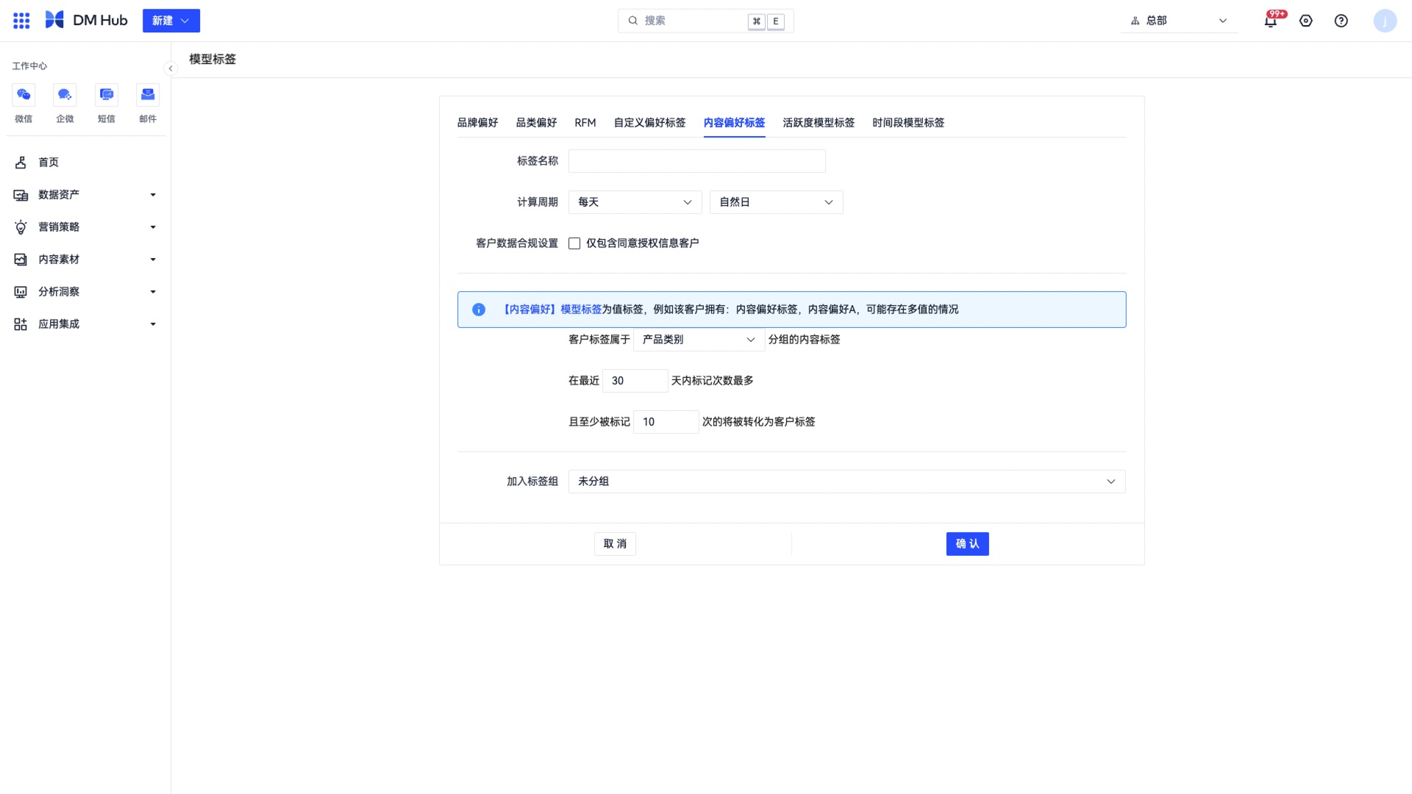Click the 99+ notification badge
1412x794 pixels.
coord(1277,14)
